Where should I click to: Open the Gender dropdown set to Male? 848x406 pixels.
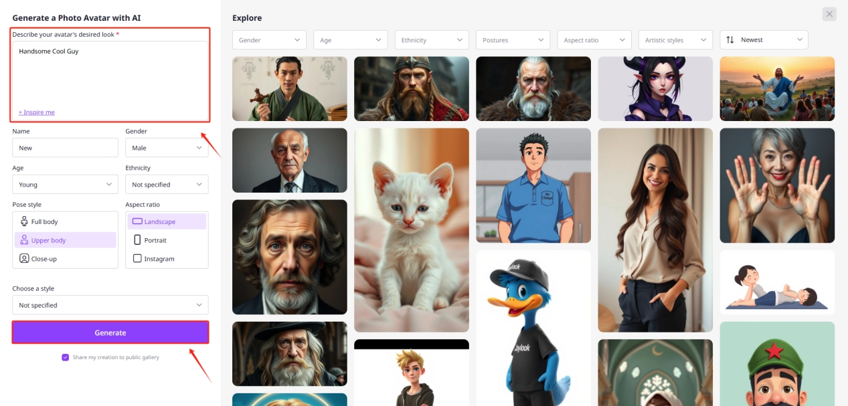coord(167,148)
